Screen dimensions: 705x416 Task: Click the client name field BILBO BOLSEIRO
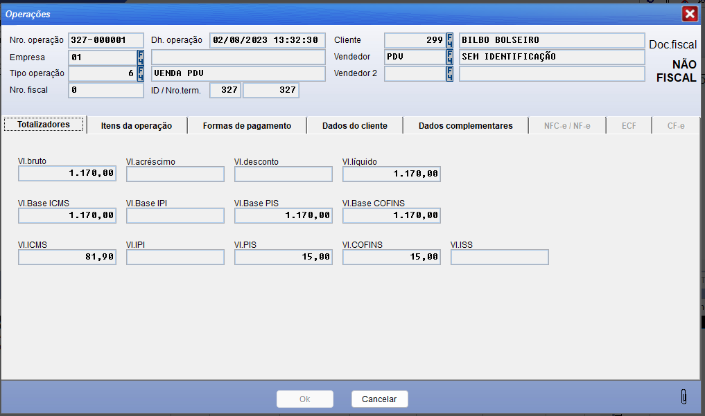point(551,40)
